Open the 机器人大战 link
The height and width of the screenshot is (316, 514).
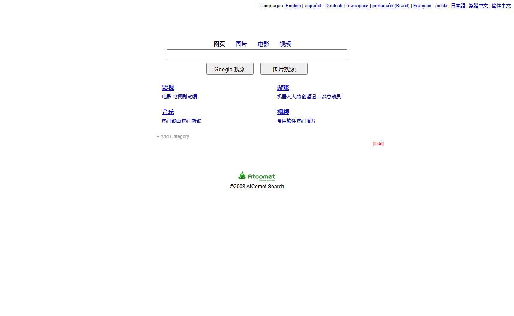289,97
